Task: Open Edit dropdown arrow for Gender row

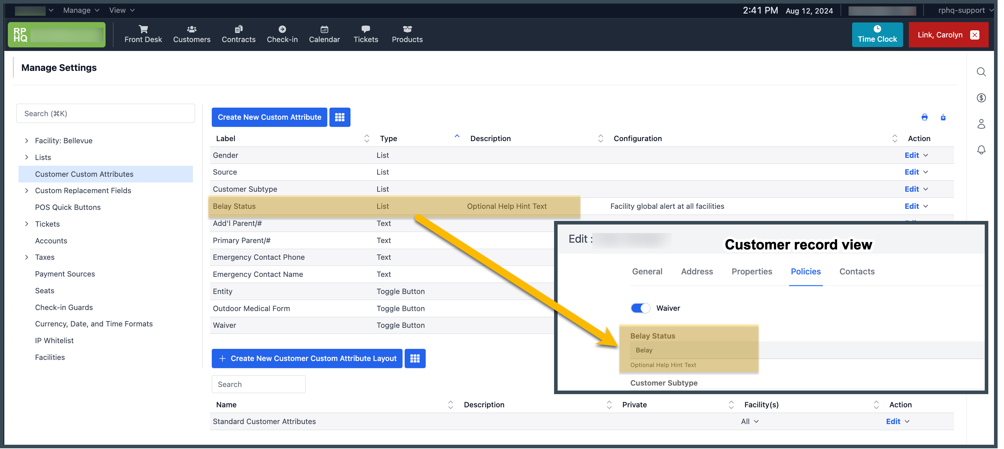Action: pos(926,155)
